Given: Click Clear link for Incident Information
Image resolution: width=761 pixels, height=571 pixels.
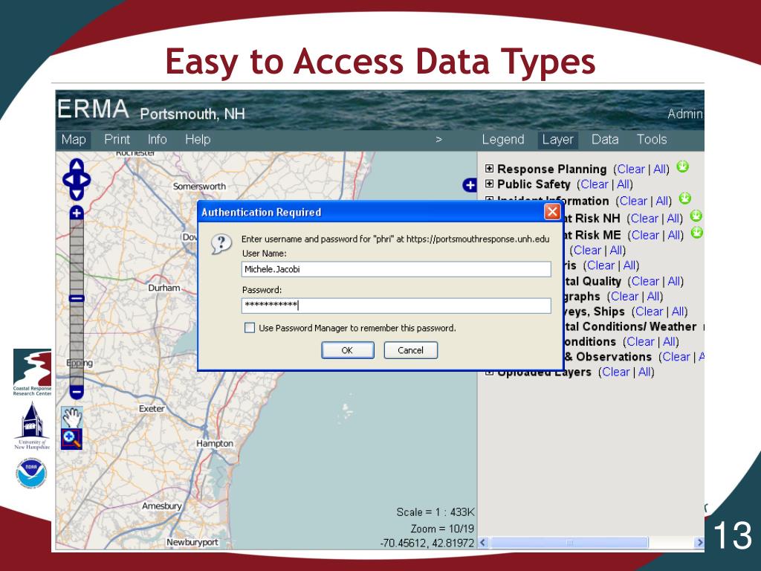Looking at the screenshot, I should pos(633,201).
